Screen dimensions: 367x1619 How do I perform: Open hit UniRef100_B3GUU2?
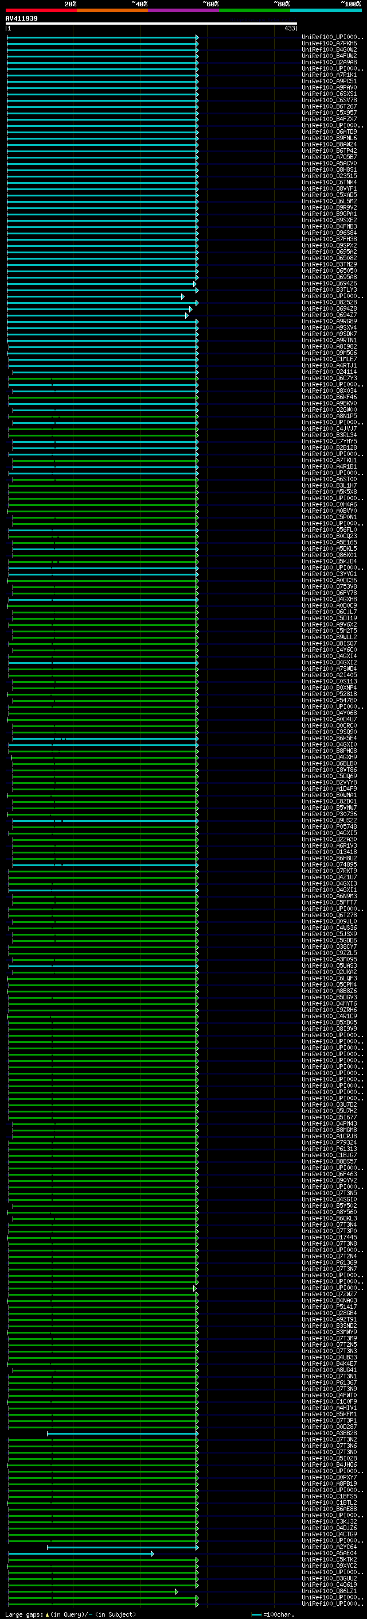click(329, 1579)
